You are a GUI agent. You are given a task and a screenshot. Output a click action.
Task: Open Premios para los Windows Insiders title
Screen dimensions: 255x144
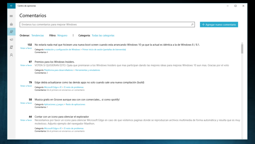pos(55,62)
